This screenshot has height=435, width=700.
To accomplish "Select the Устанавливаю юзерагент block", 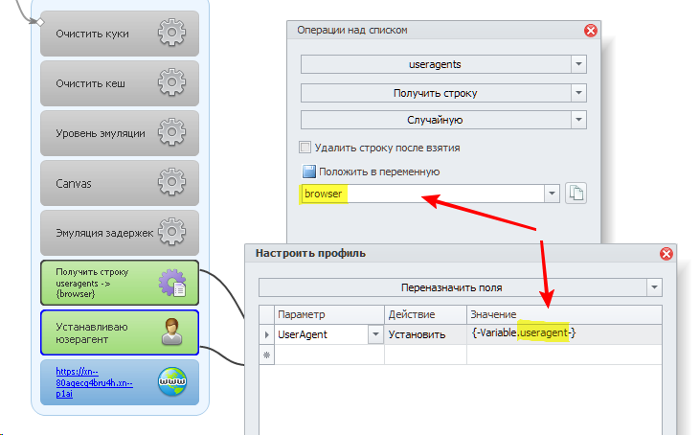I will [119, 332].
